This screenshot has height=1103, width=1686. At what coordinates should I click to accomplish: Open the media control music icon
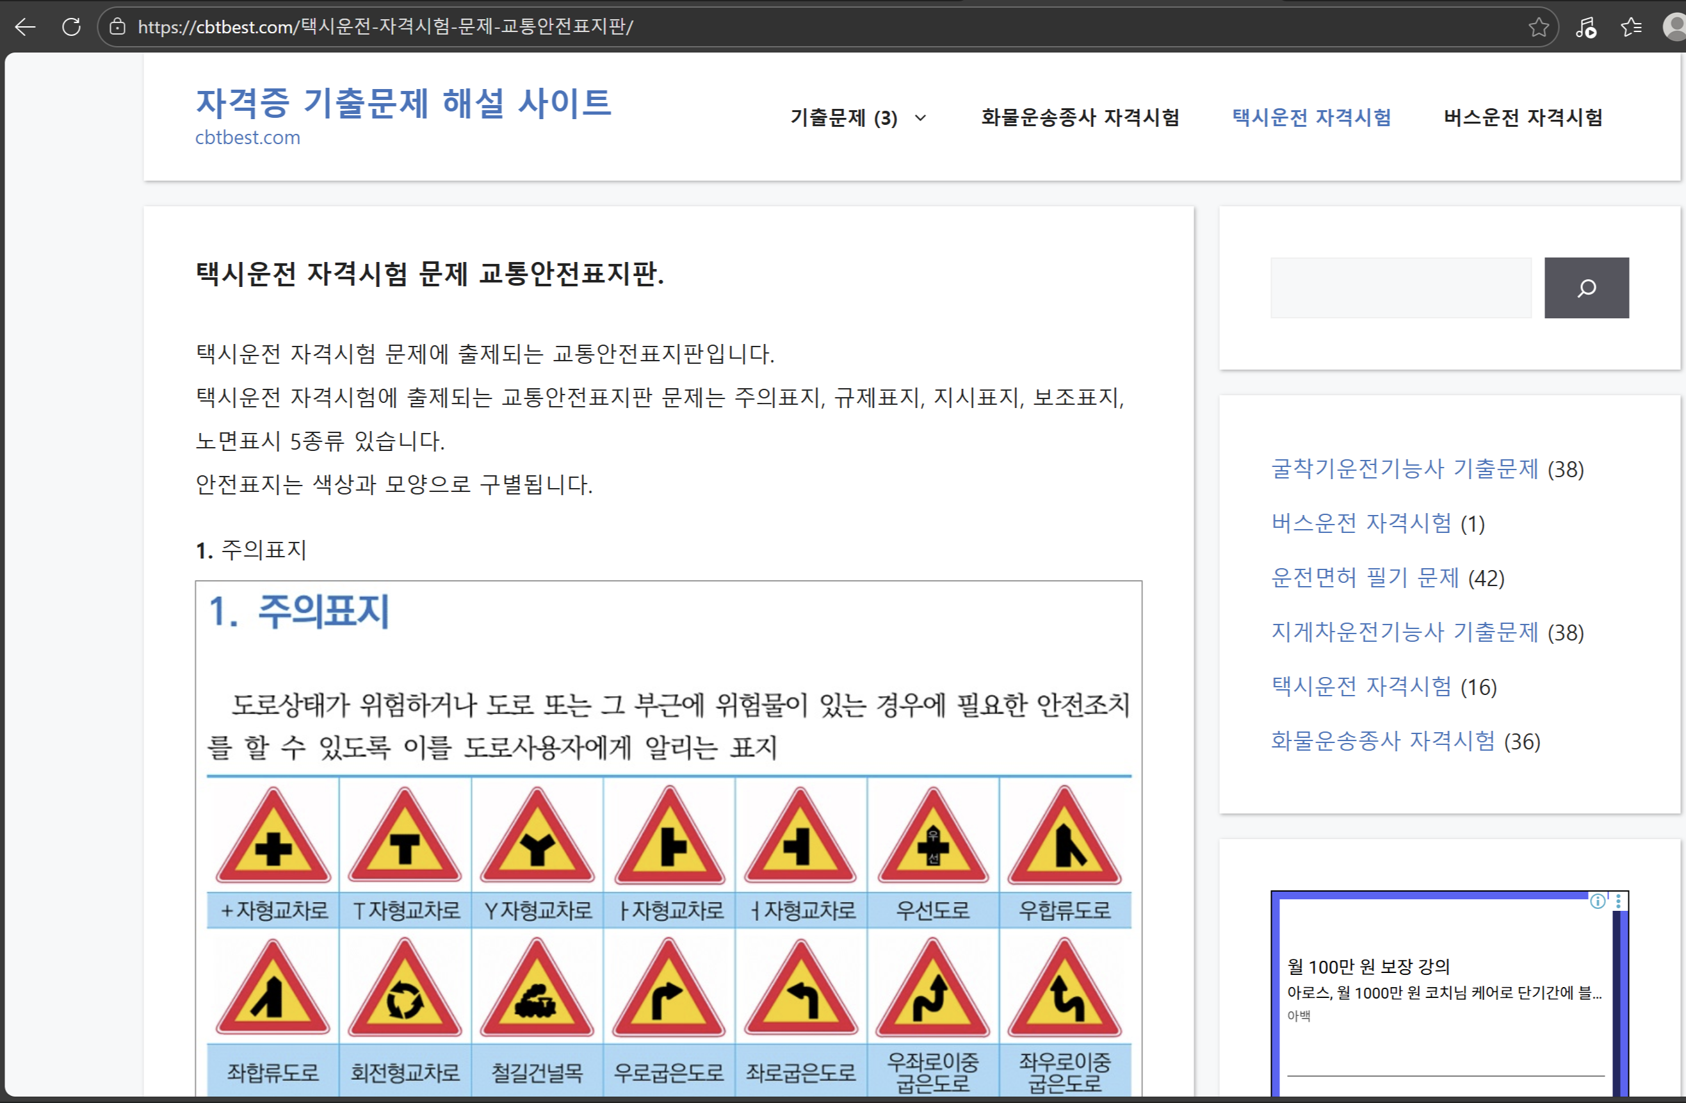point(1585,27)
